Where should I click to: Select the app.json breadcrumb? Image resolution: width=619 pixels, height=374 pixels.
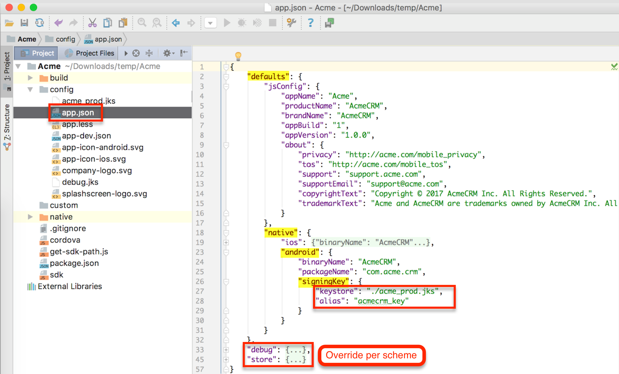point(103,39)
